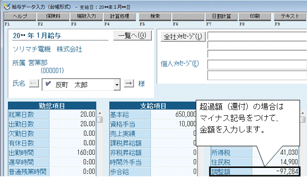307x177 pixels.
Task: Select the 就業日数 value 20.00
Action: pyautogui.click(x=73, y=114)
